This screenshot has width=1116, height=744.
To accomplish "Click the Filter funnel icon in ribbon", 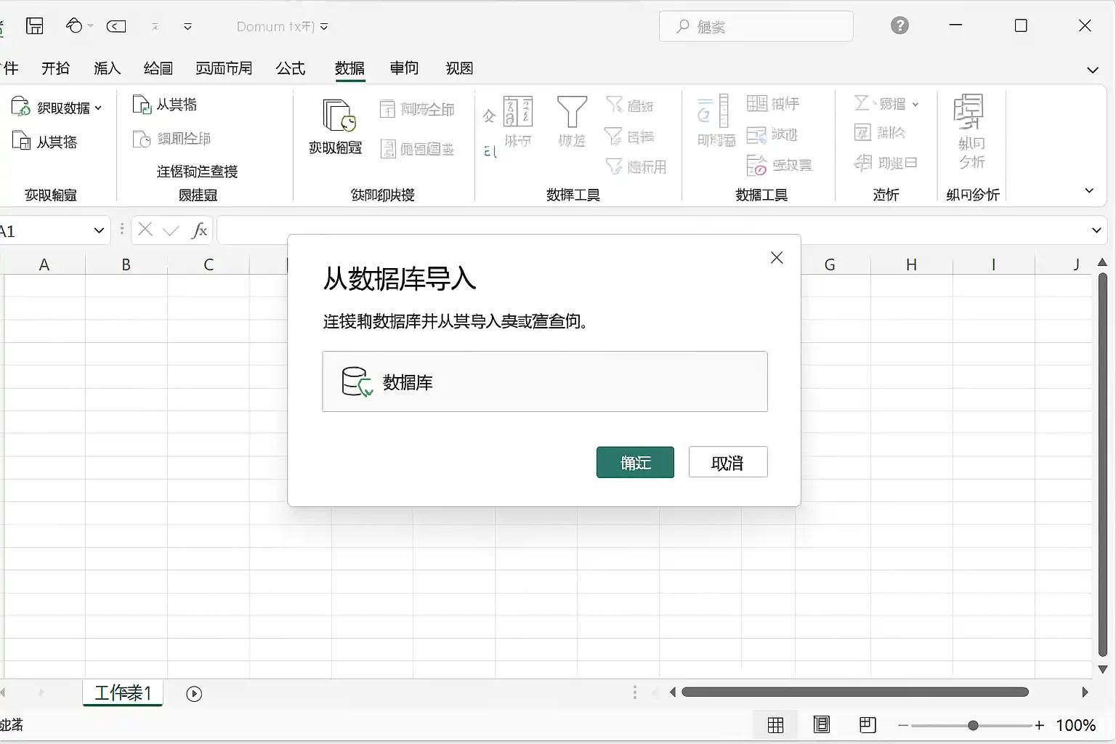I will [572, 113].
